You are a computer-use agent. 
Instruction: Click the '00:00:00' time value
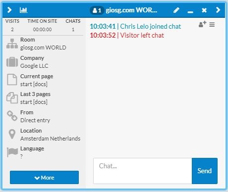click(x=42, y=30)
